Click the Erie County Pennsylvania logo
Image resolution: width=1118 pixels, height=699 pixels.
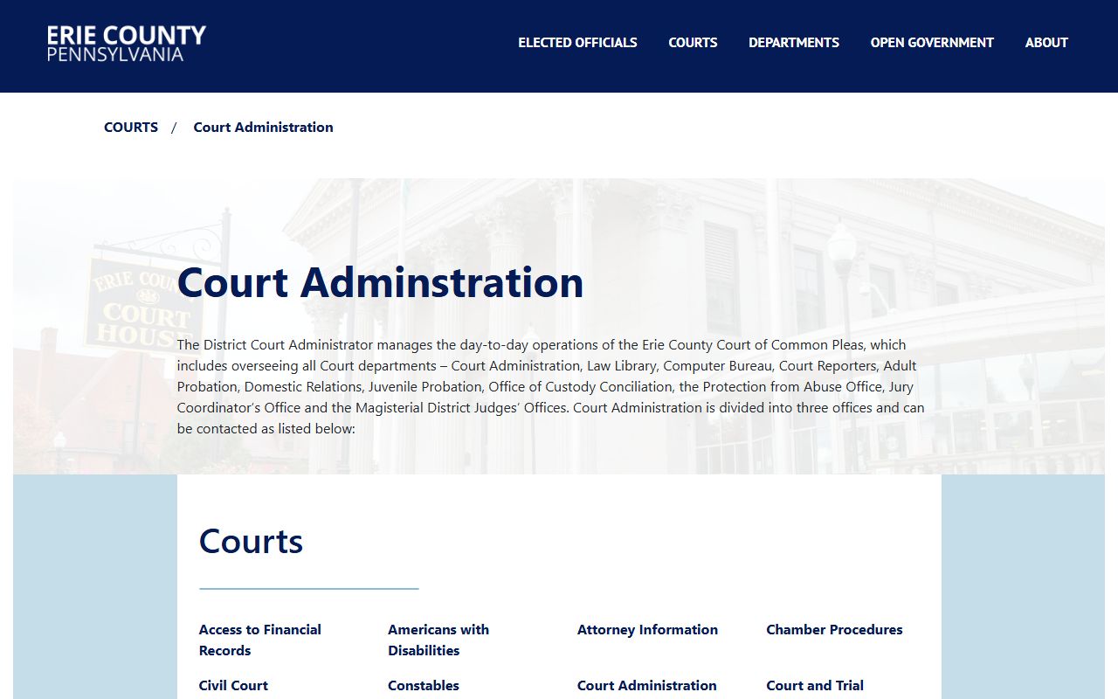click(127, 44)
